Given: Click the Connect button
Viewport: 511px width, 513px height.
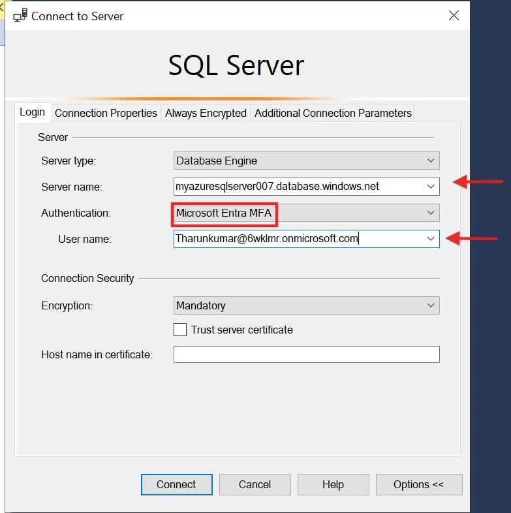Looking at the screenshot, I should 177,484.
